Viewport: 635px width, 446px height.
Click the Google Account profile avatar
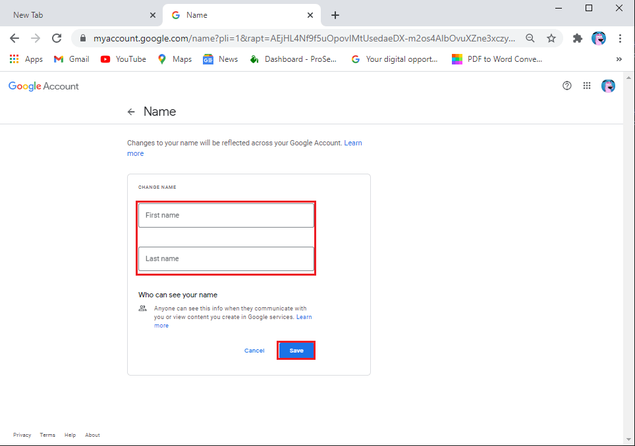(608, 86)
